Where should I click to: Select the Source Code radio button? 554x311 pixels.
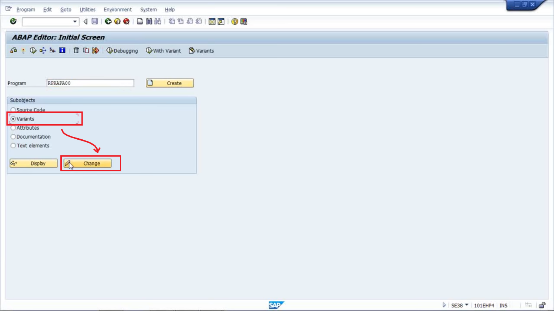[x=13, y=110]
